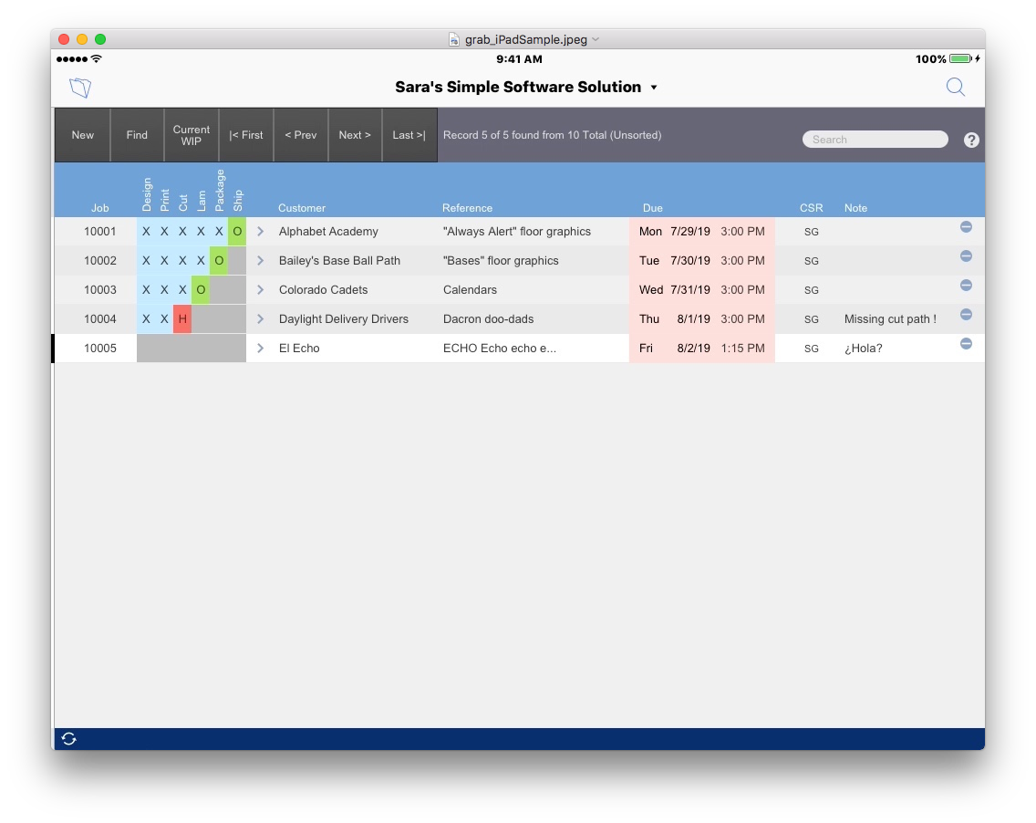Open details chevron for Alphabet Academy
Screen dimensions: 1036x823
[260, 232]
